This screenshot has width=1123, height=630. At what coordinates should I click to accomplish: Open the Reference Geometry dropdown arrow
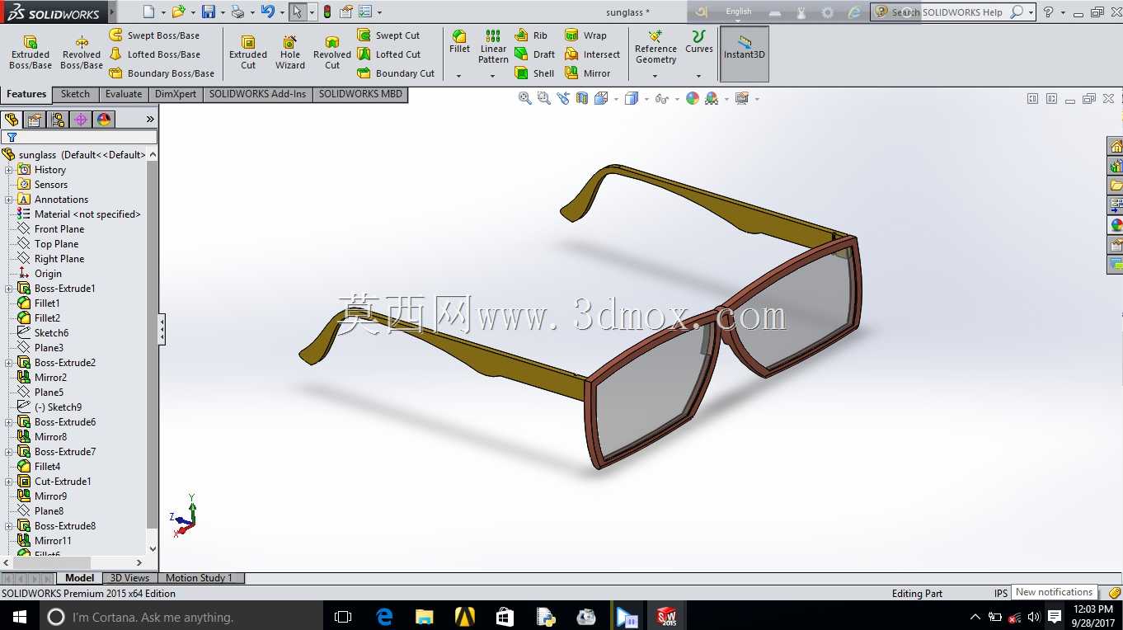tap(655, 76)
